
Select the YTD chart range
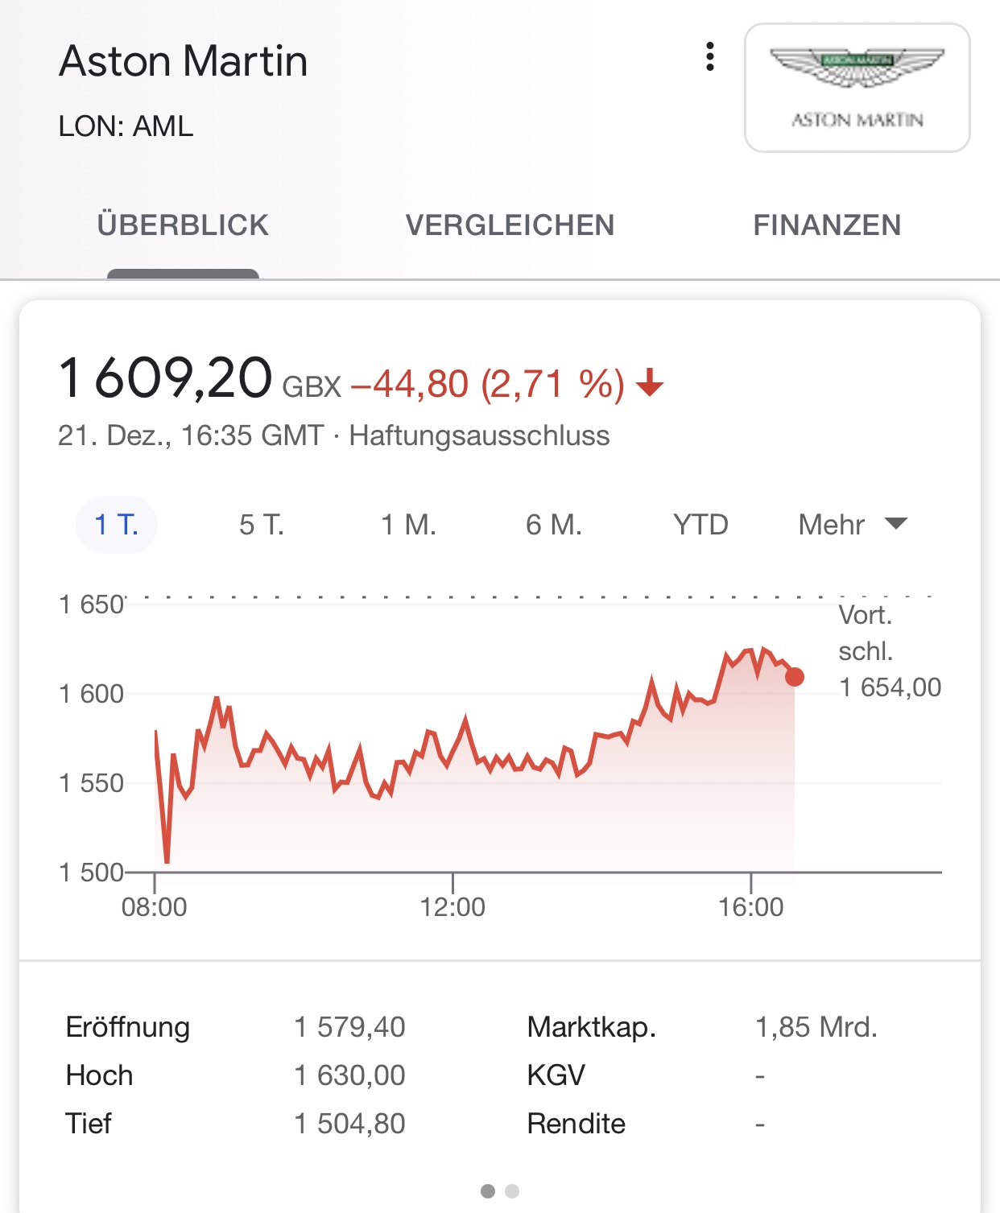(x=700, y=525)
